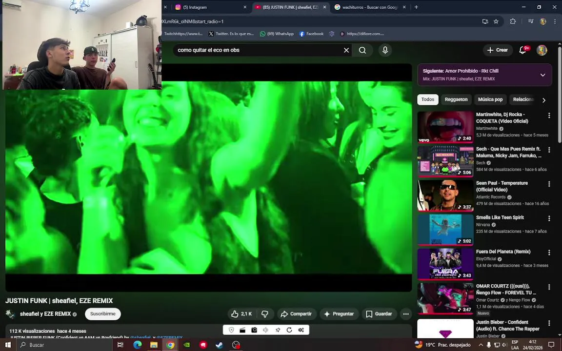Click Guardar to save video
Viewport: 562px width, 351px height.
pos(379,314)
